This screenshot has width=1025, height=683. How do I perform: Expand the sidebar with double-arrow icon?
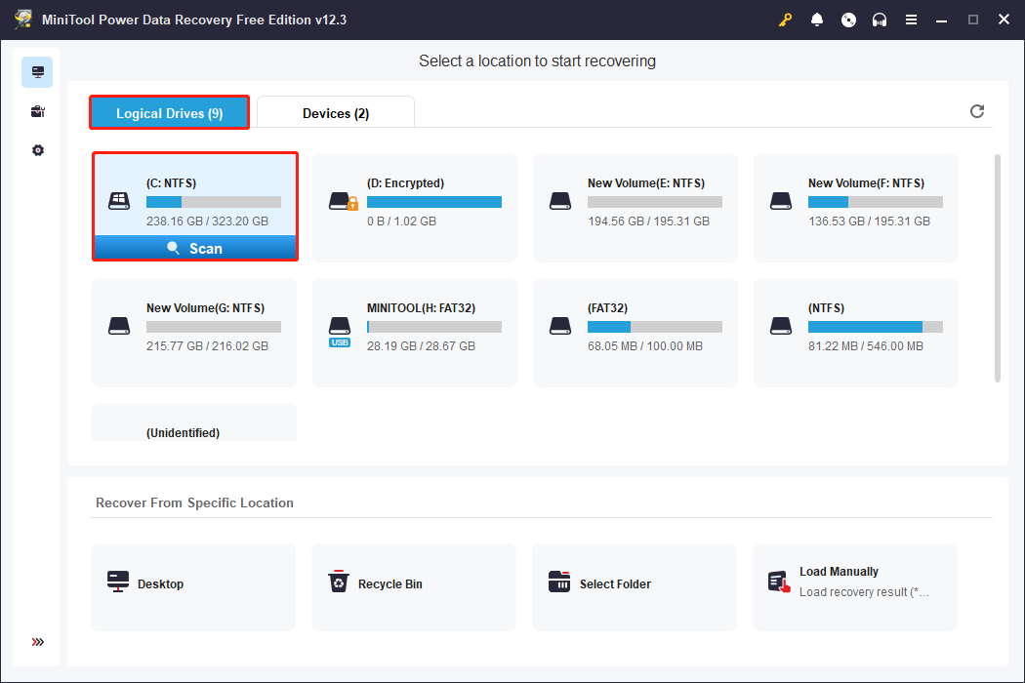[37, 642]
